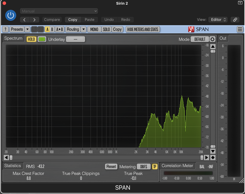Screen dimensions: 245x194
Task: Toggle the spectrum HOLD button
Action: click(x=31, y=39)
